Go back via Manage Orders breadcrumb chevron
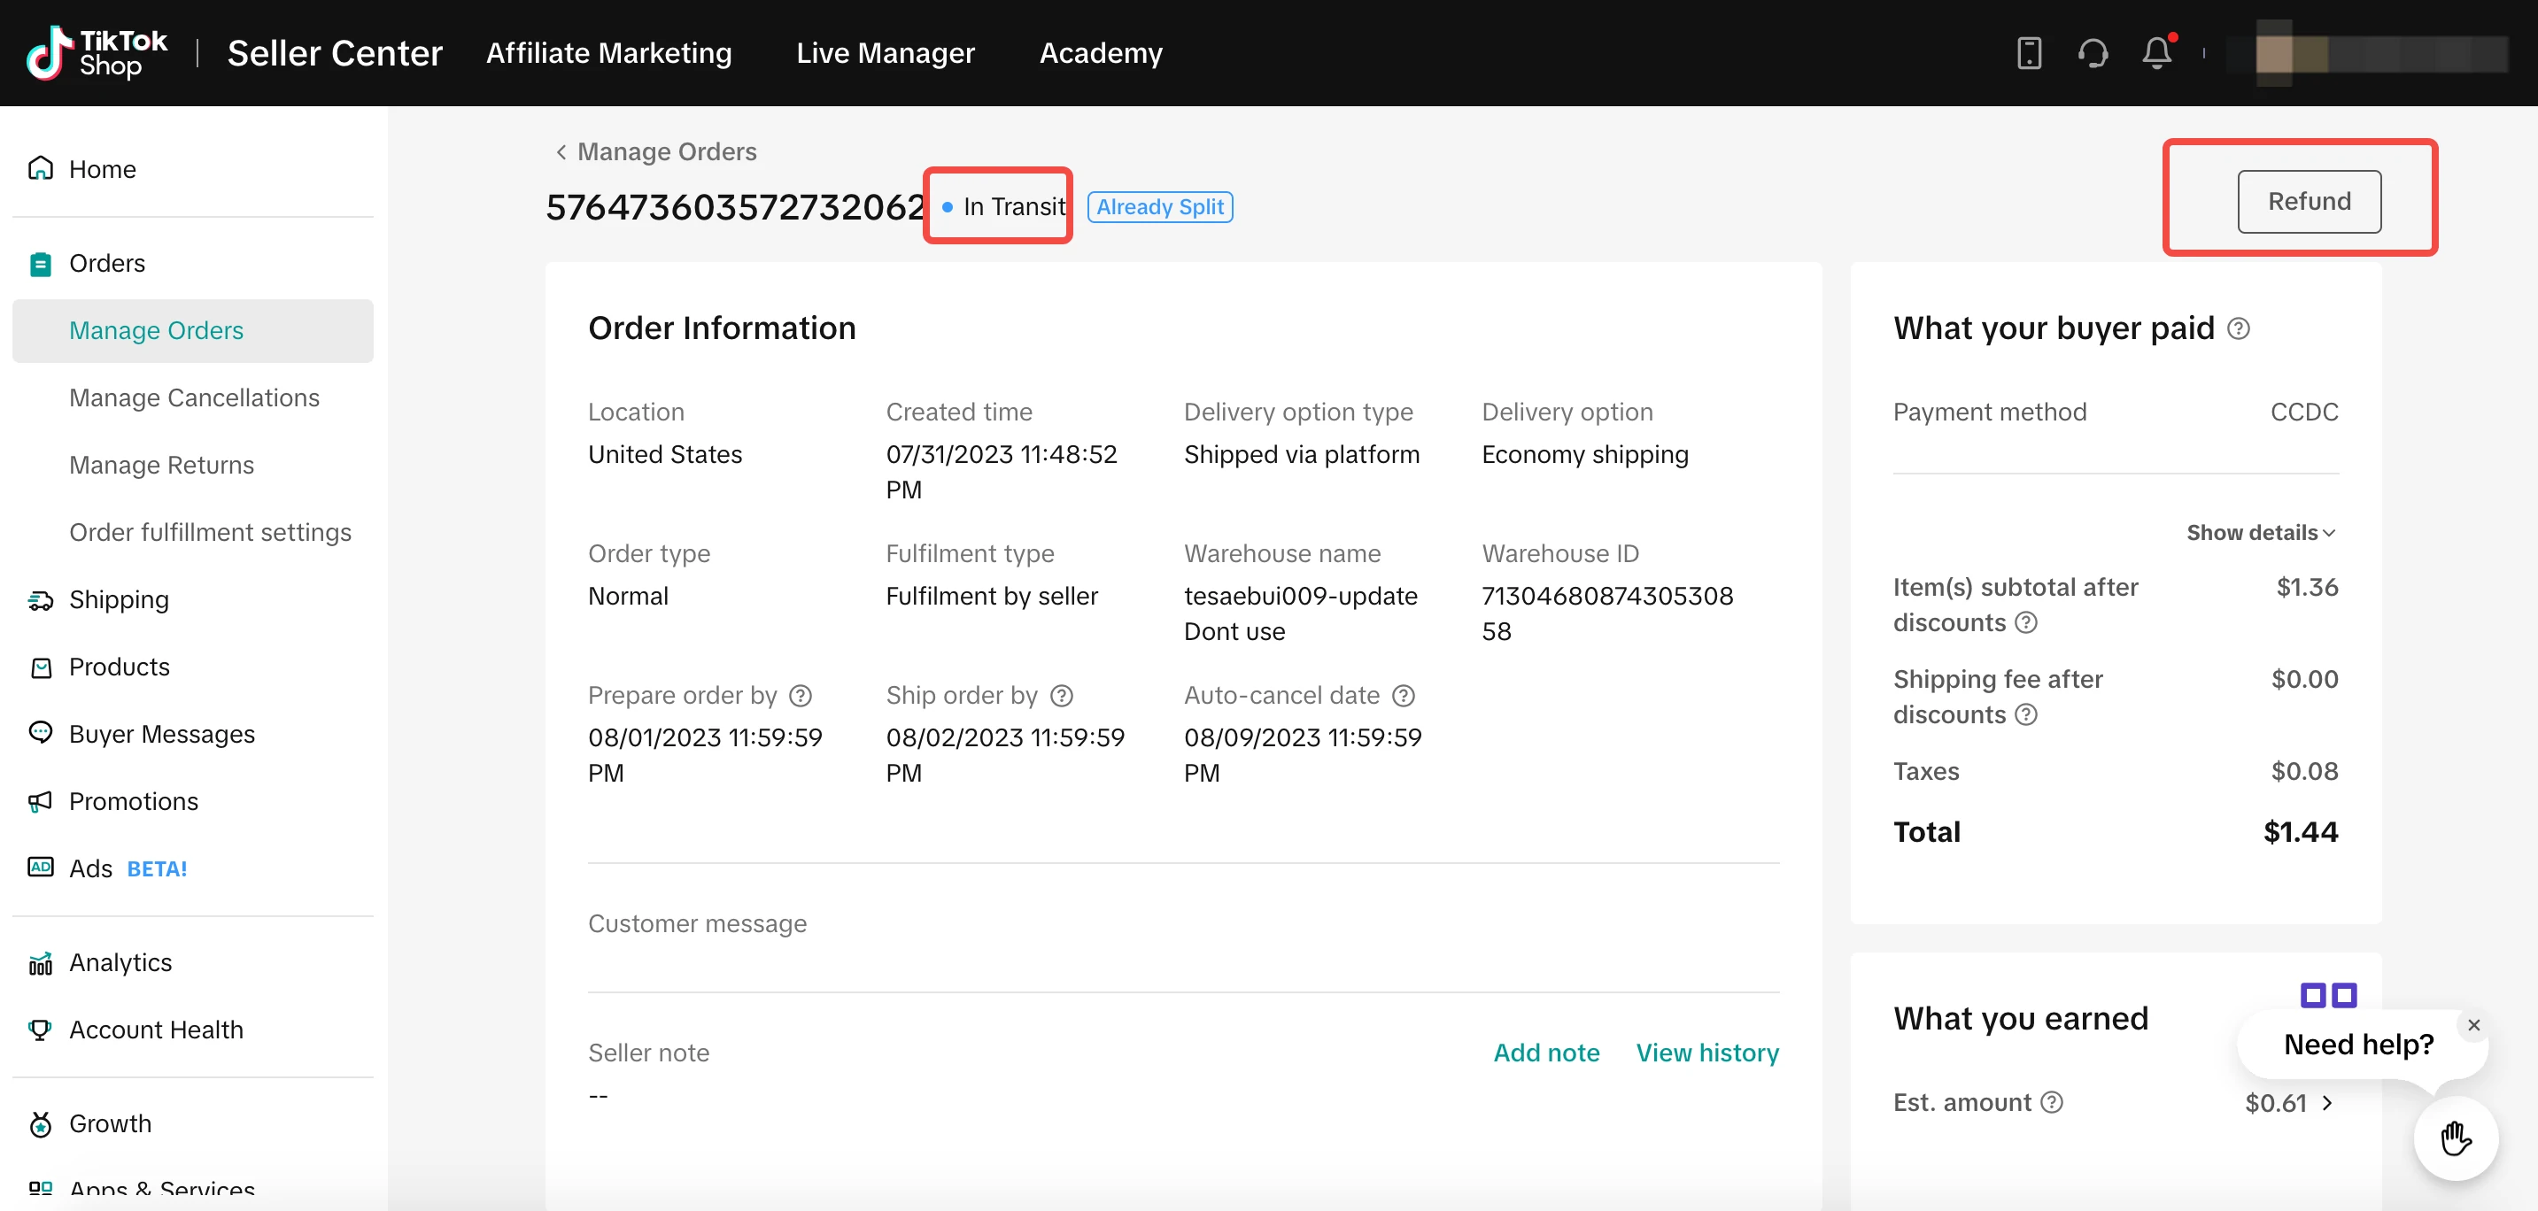2538x1211 pixels. coord(561,151)
